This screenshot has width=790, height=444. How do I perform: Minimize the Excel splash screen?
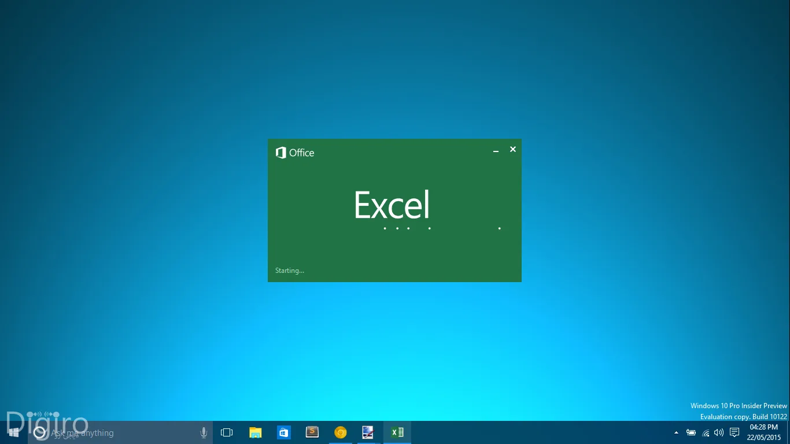point(496,151)
